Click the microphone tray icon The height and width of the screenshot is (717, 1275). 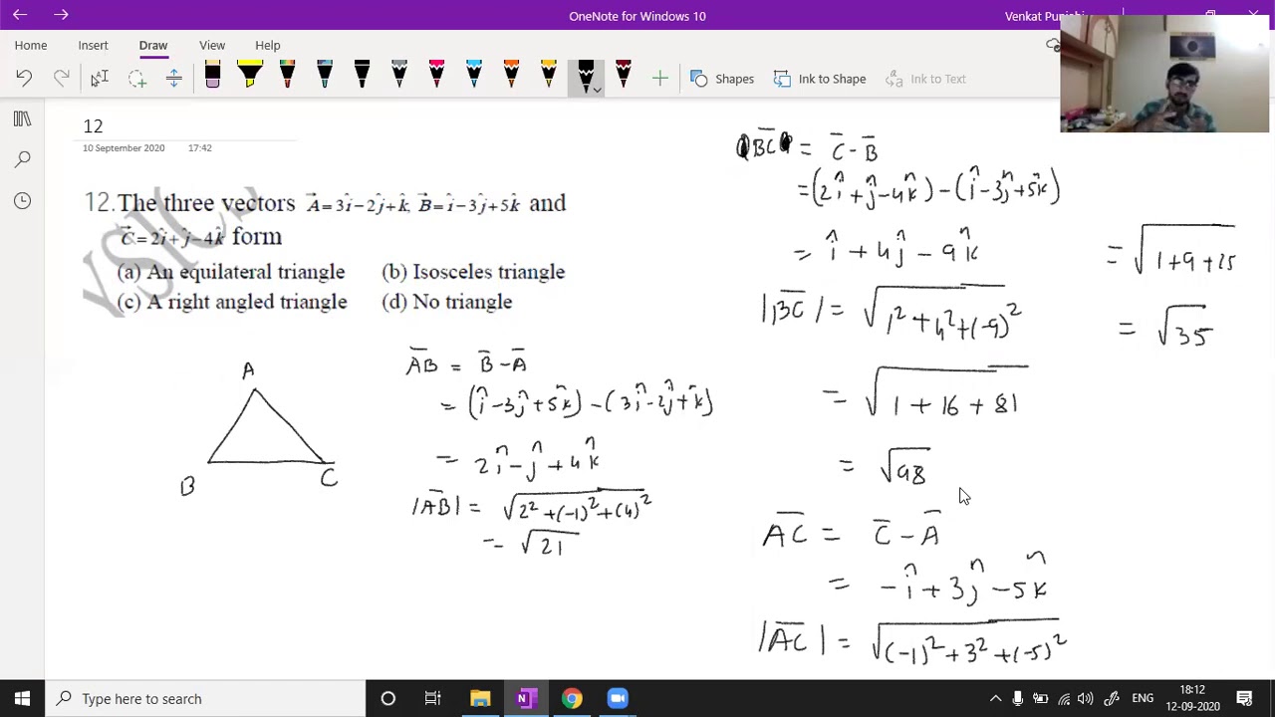(1017, 698)
